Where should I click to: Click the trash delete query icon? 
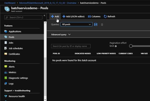tap(102, 24)
